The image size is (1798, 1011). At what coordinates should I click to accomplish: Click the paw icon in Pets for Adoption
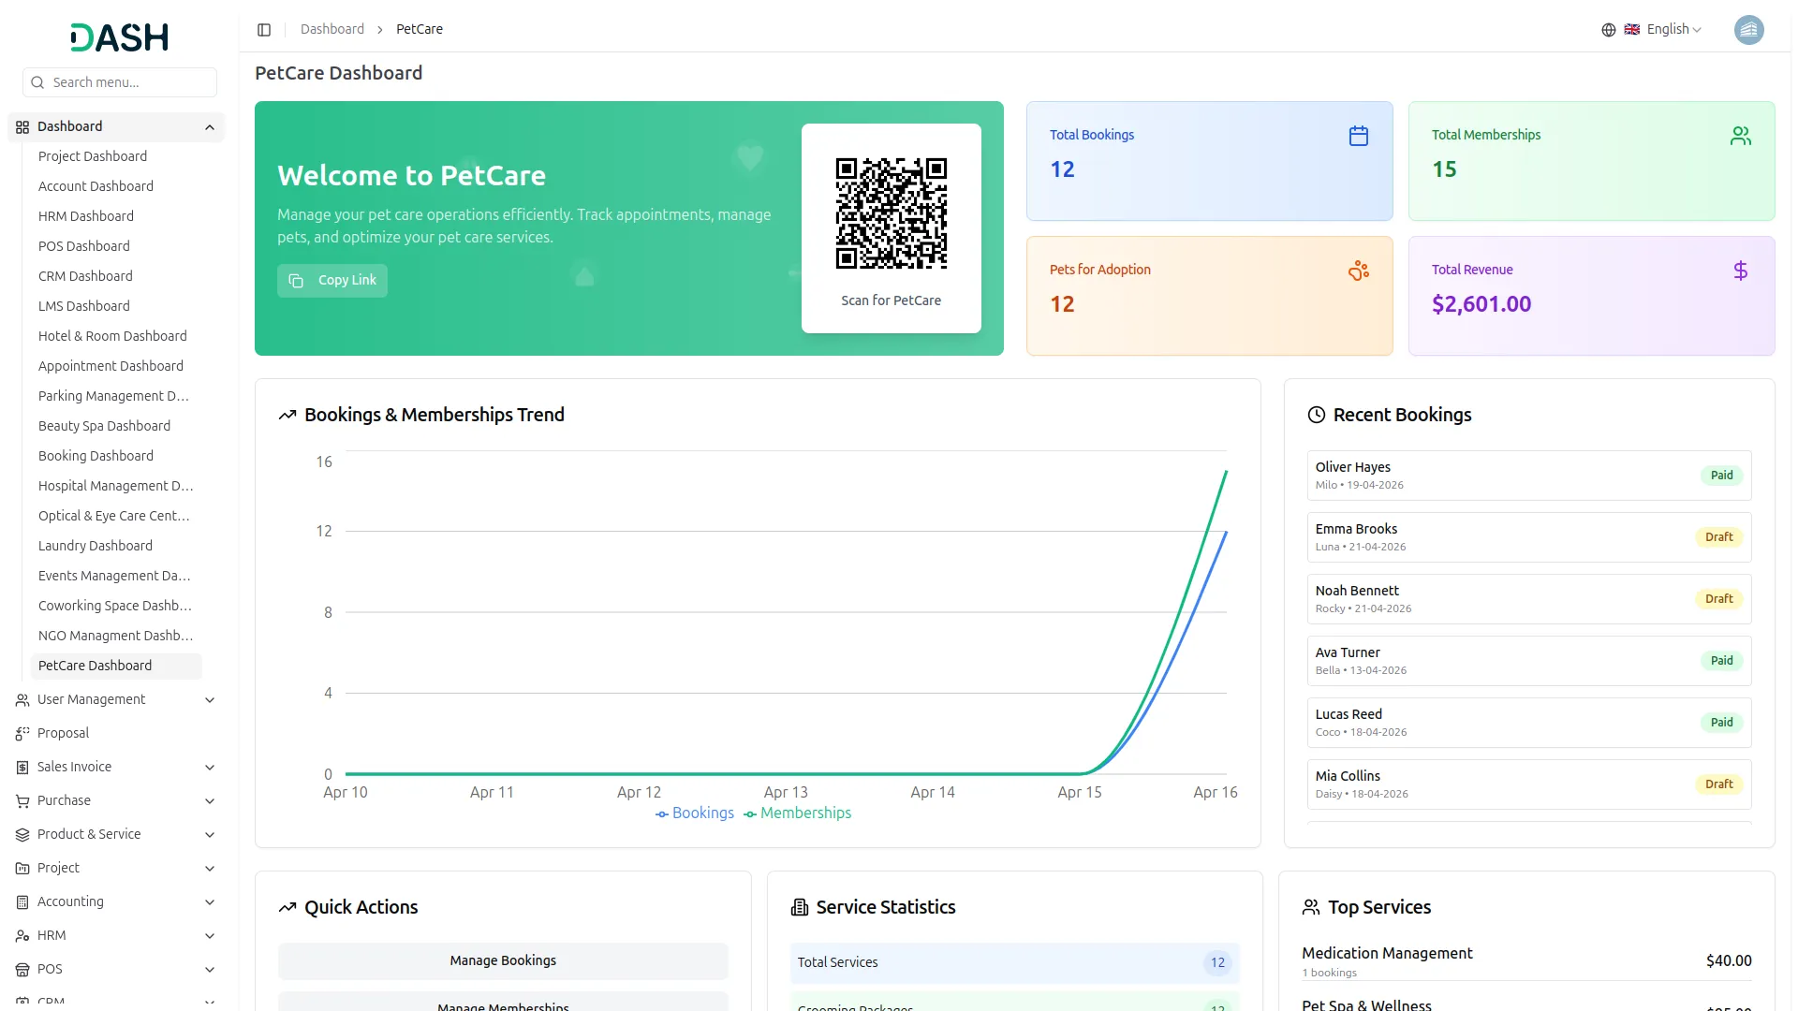tap(1358, 271)
